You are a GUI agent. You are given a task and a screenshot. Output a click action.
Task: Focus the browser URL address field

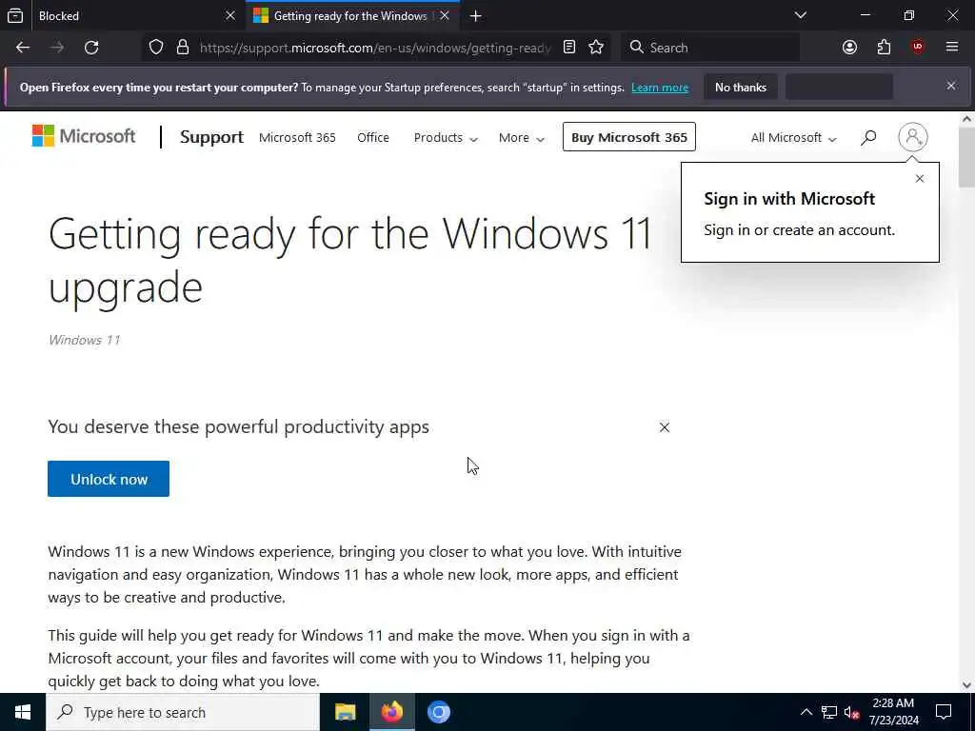pos(375,48)
